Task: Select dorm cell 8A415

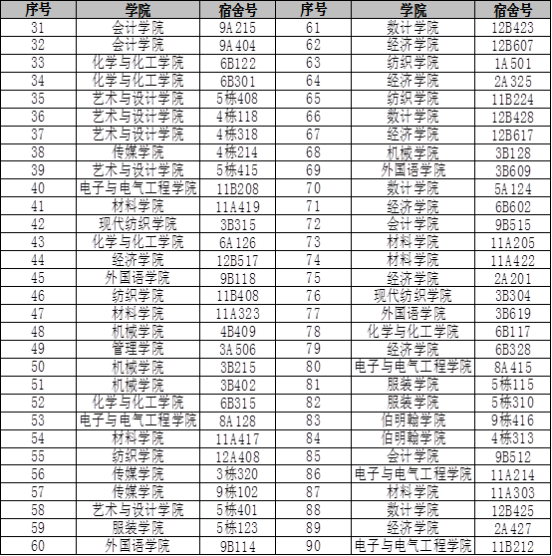Action: (x=513, y=368)
